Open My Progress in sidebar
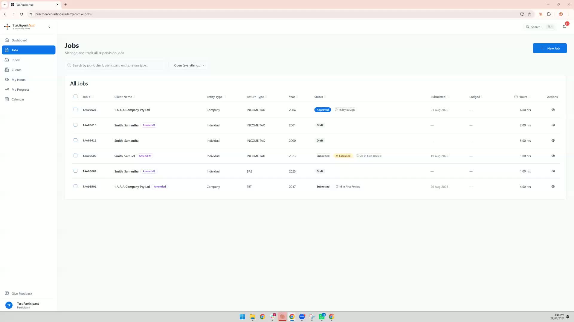Viewport: 574px width, 322px height. tap(29, 89)
